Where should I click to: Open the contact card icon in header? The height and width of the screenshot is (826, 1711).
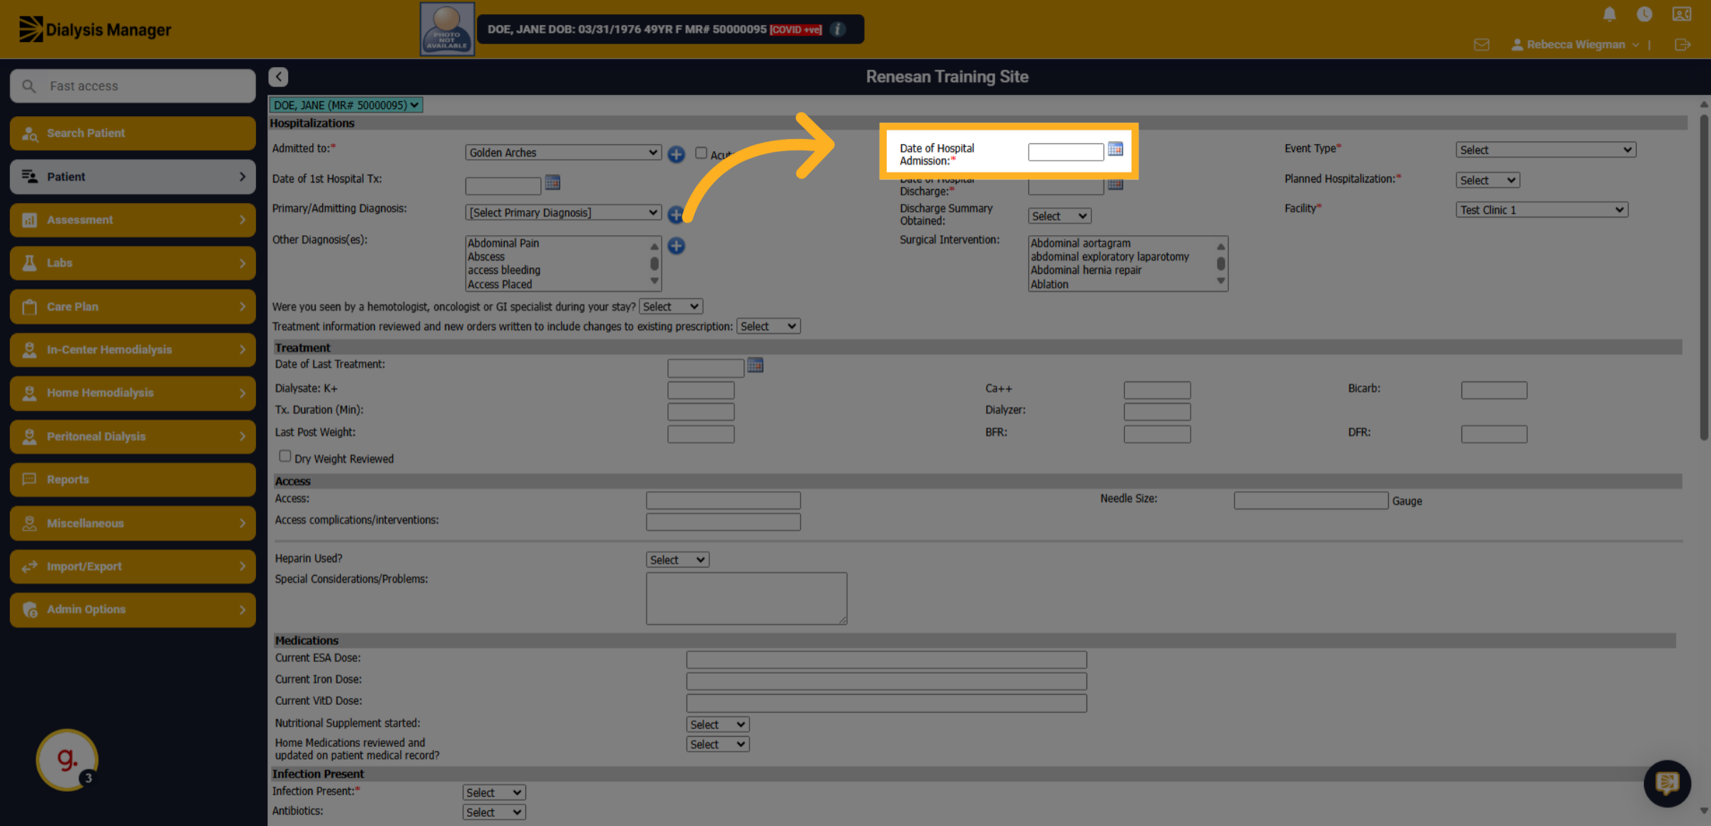pos(1682,14)
